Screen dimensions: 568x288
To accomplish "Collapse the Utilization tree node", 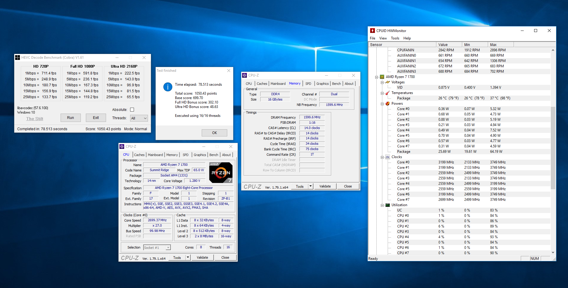I will 382,205.
